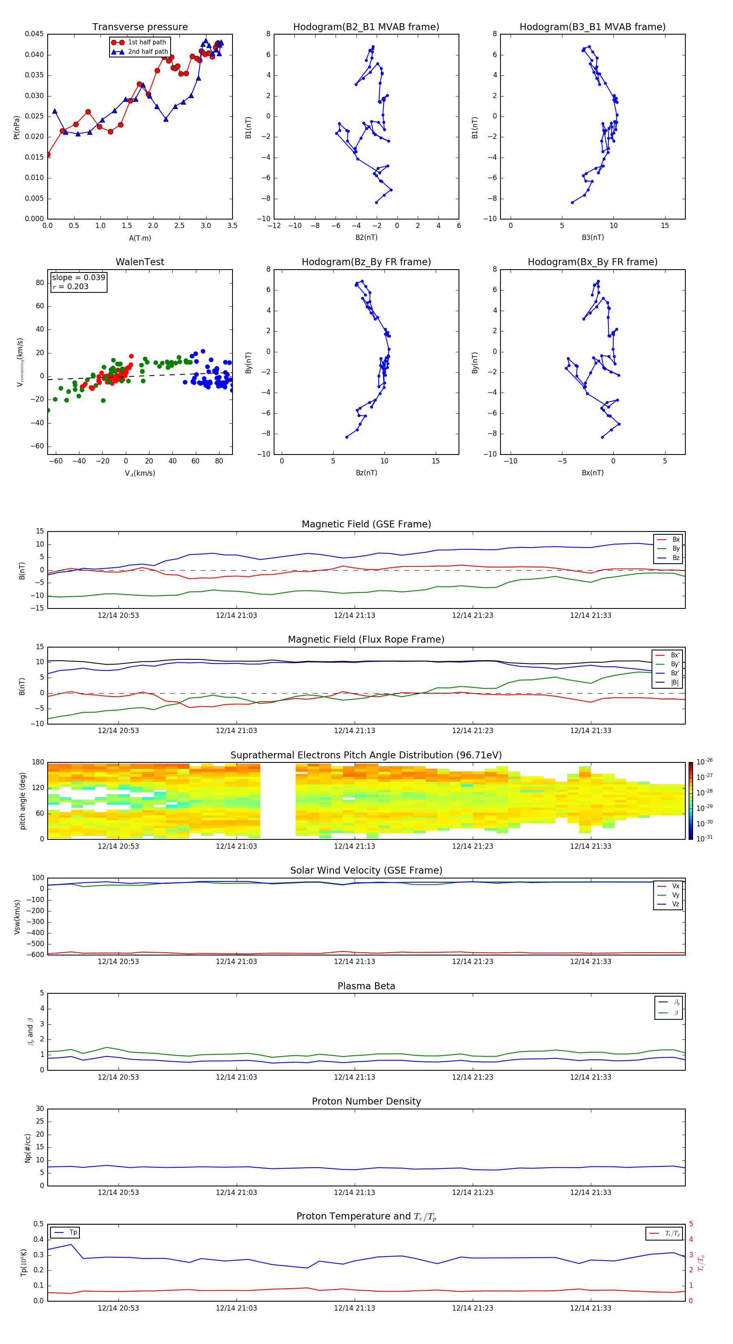Click "12/14 21:33" tick under Plasma Beta plot

tap(590, 1077)
